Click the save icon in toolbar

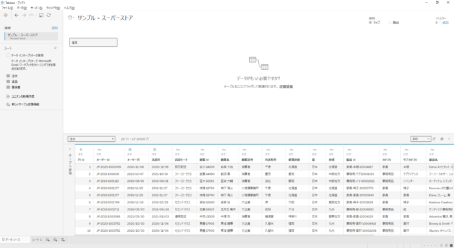point(41,15)
